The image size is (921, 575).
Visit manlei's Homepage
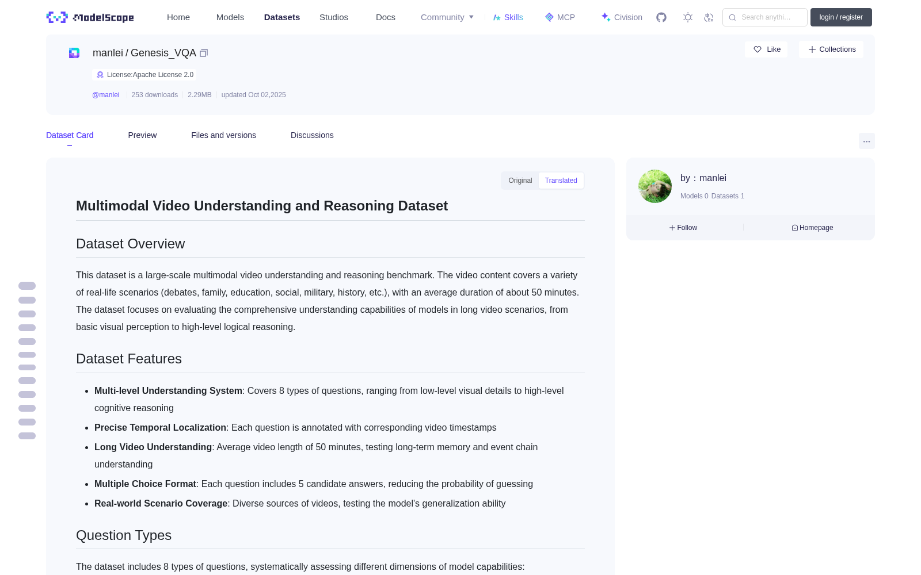coord(812,228)
